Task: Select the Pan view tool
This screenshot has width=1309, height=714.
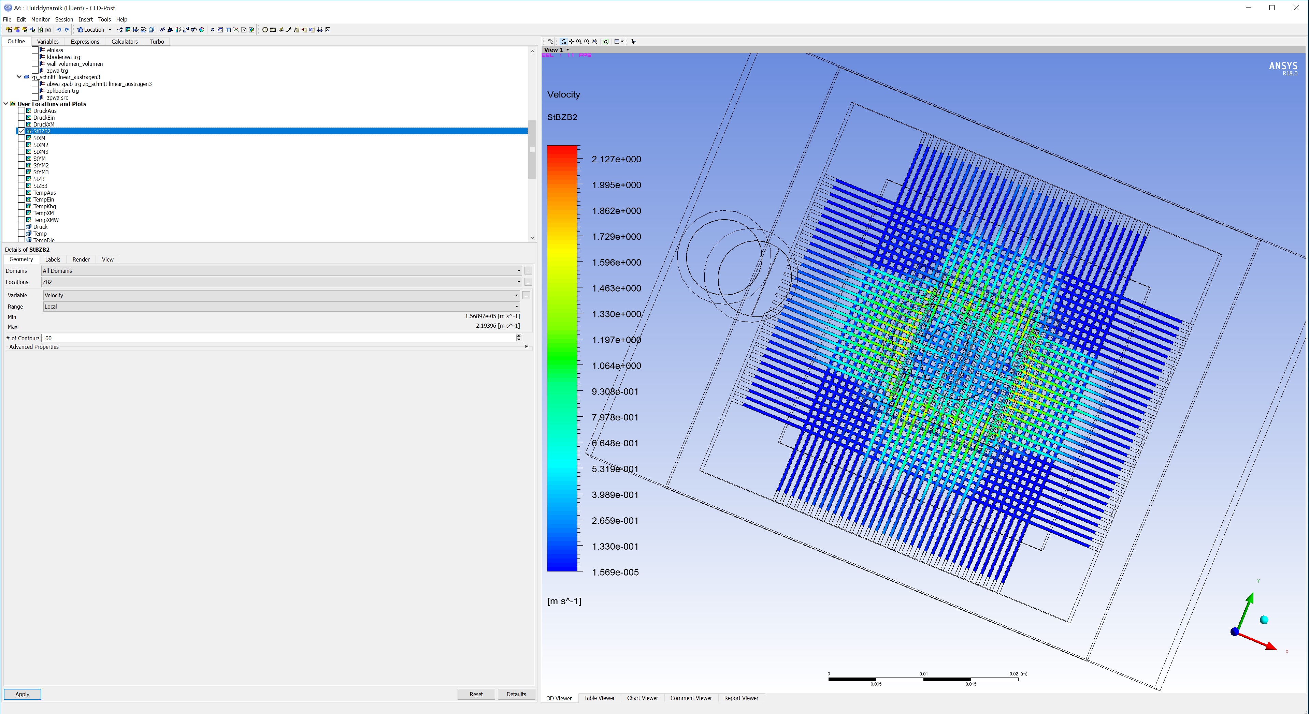Action: pos(571,42)
